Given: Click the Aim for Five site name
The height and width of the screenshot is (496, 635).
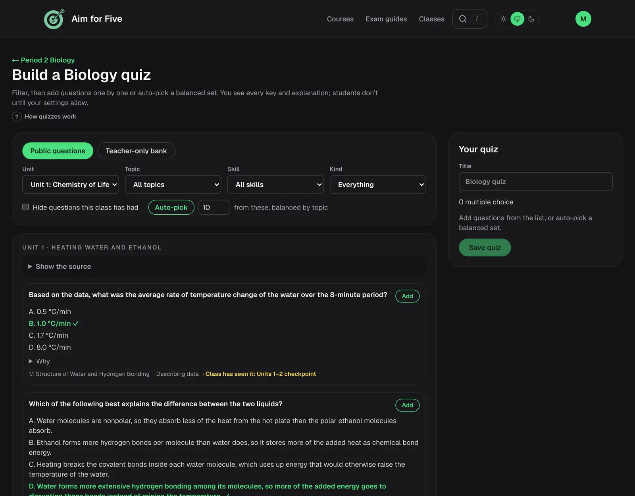Looking at the screenshot, I should [97, 19].
